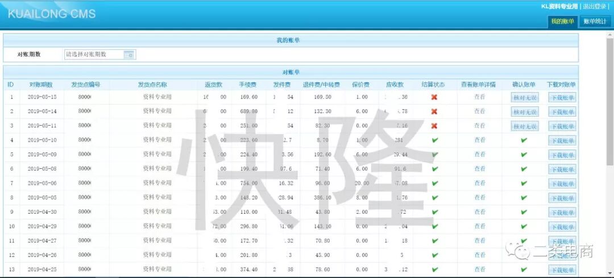Click the 手续费 column header

[x=248, y=84]
